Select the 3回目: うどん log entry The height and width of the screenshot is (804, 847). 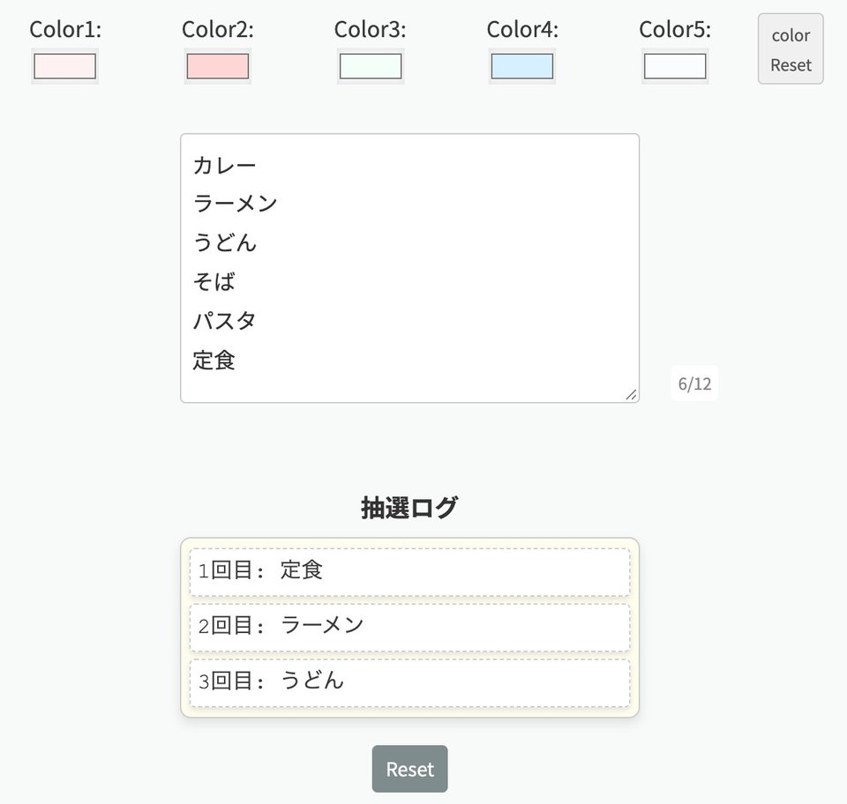[x=410, y=682]
